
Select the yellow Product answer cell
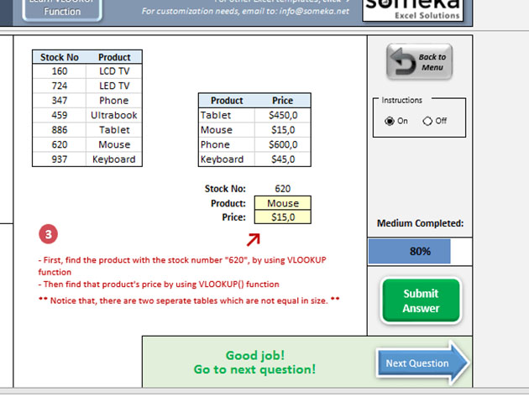point(283,203)
